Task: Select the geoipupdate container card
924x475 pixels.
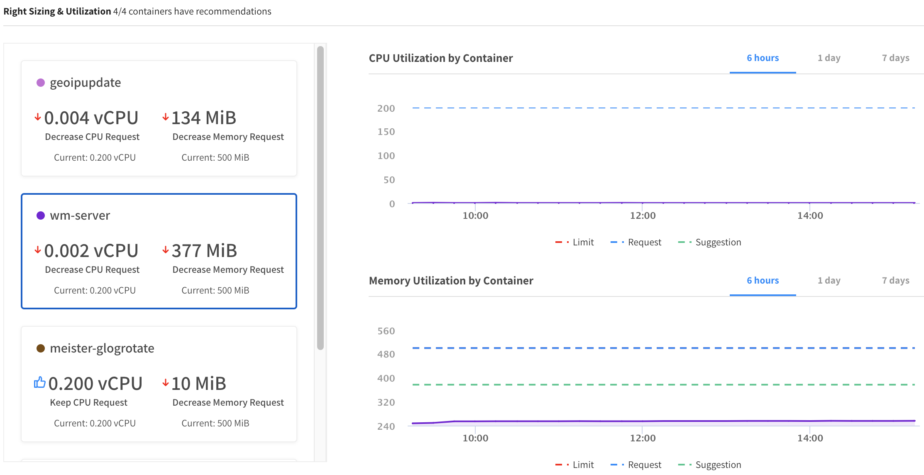Action: click(159, 118)
